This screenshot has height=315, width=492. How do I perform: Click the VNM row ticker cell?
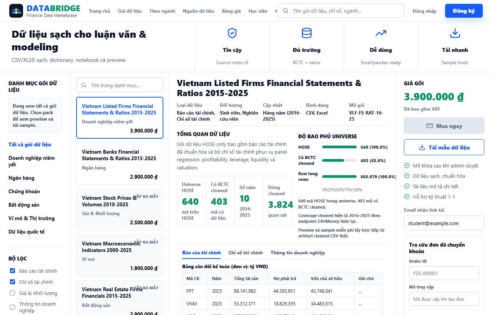click(x=195, y=304)
